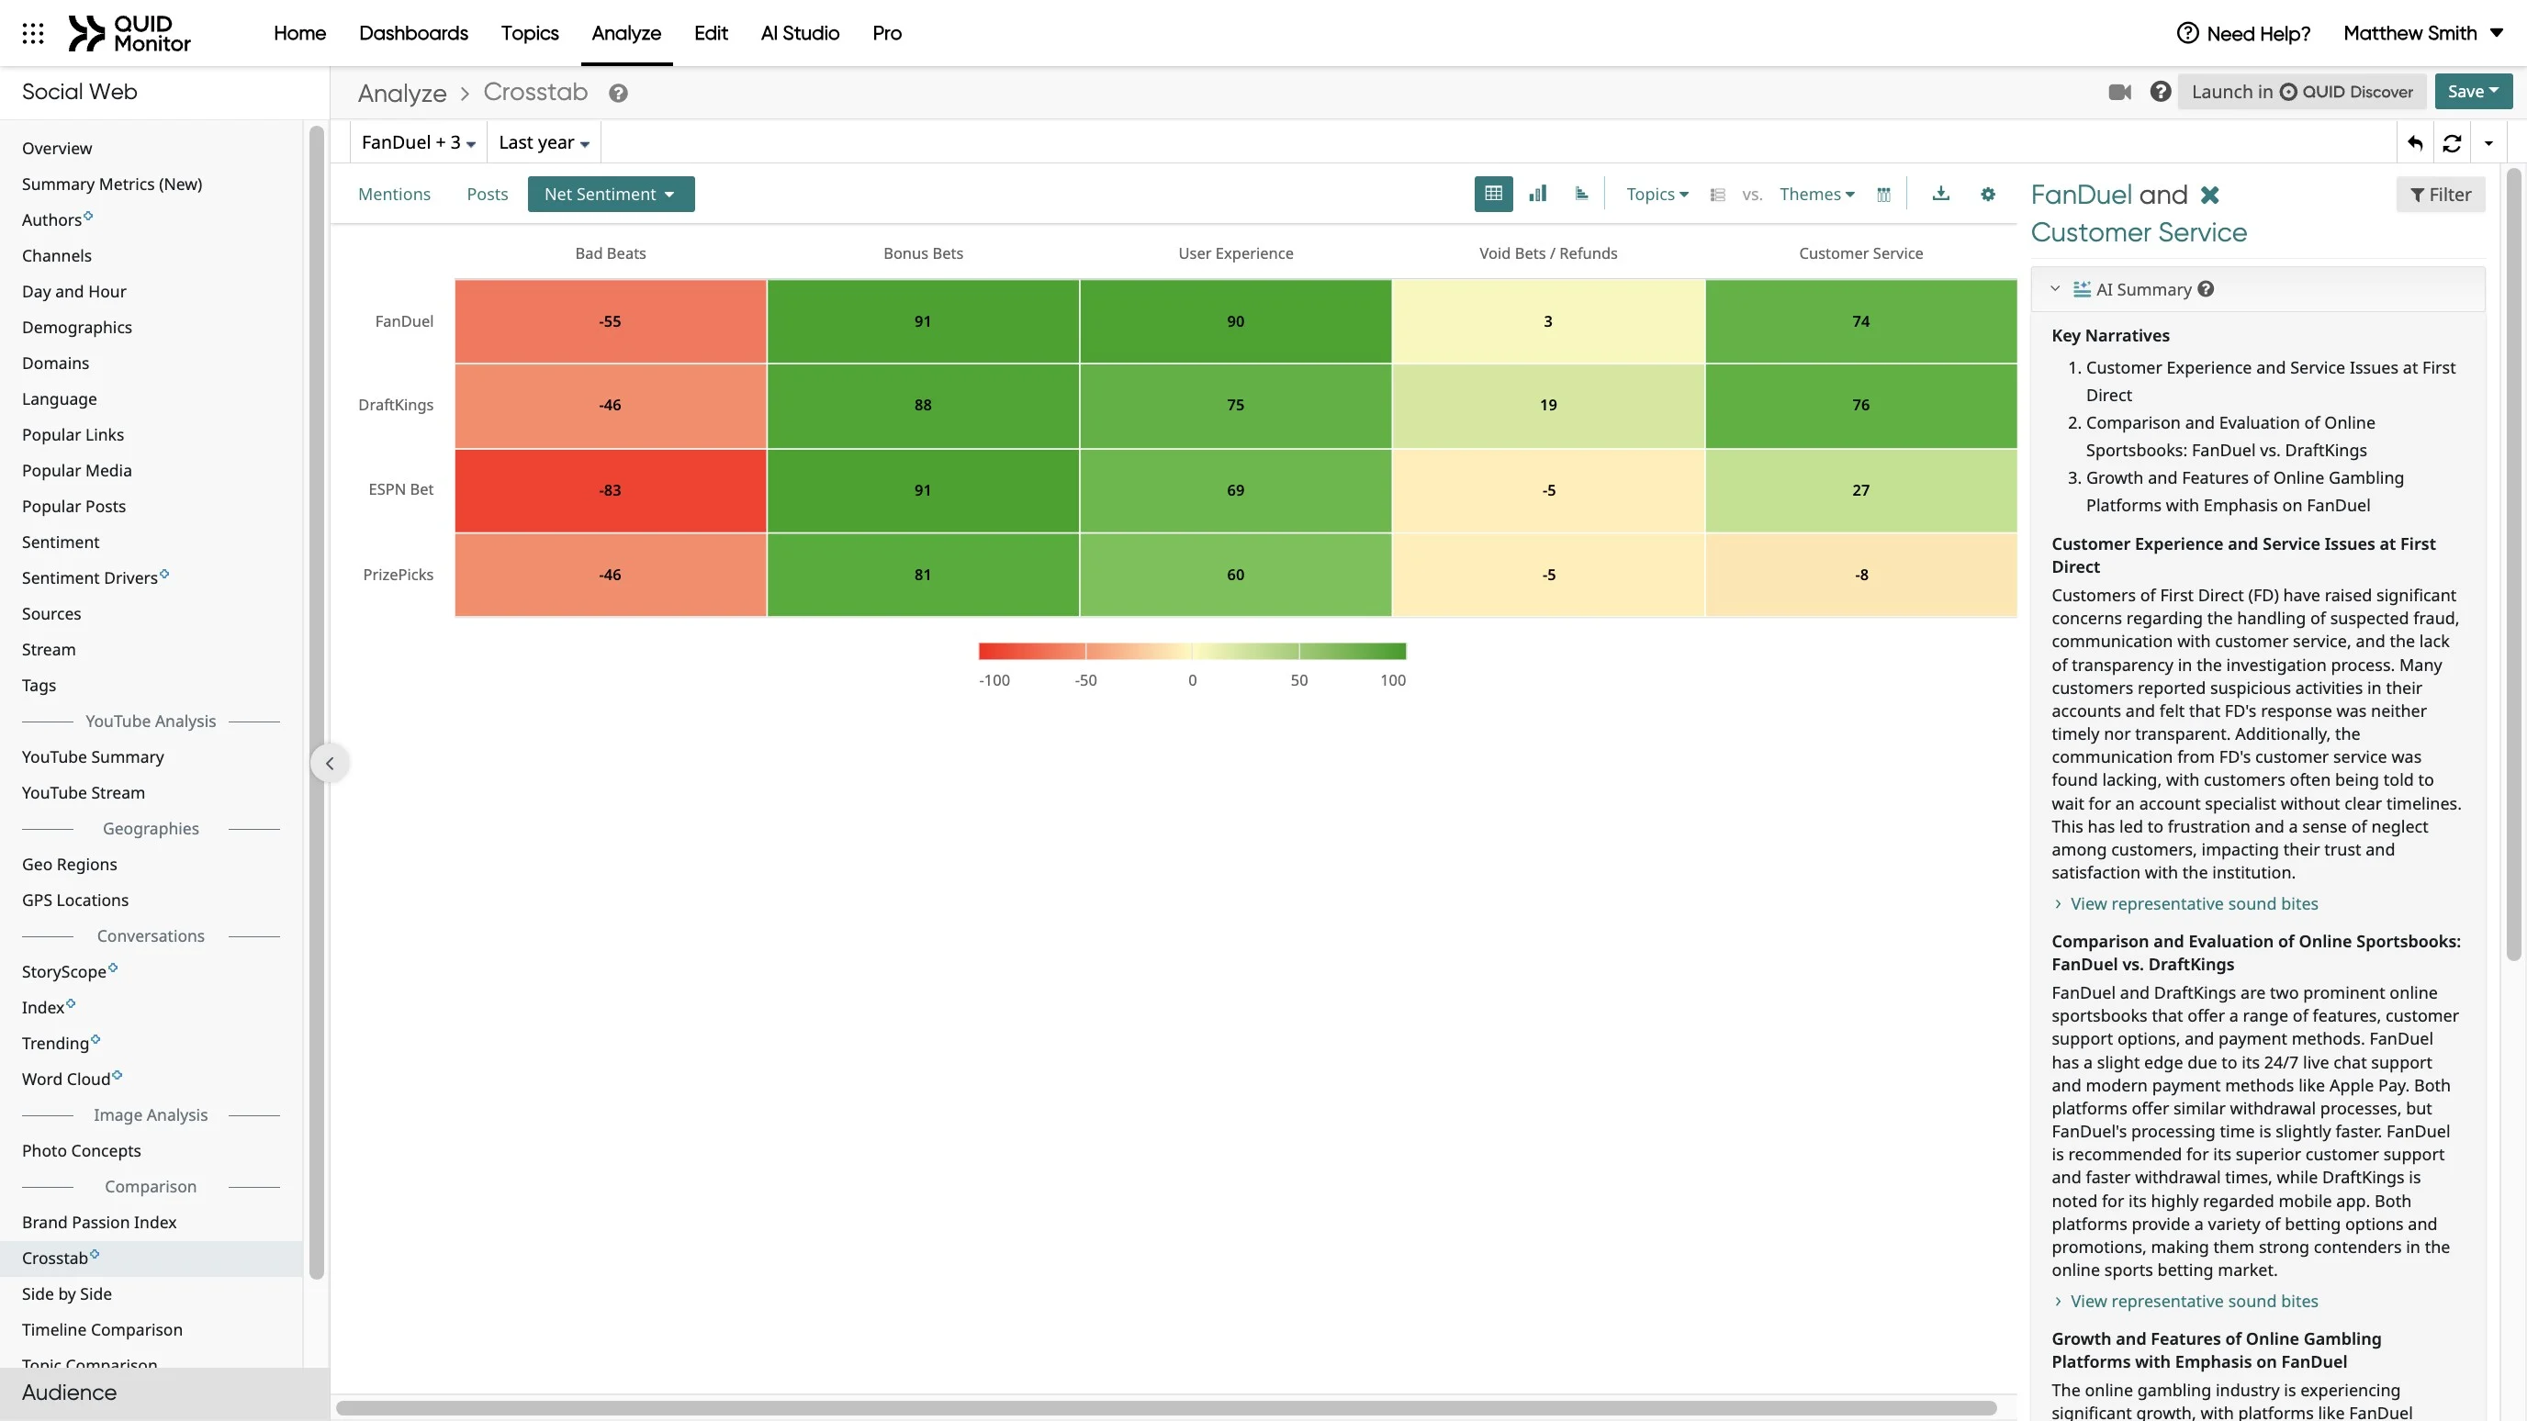This screenshot has width=2527, height=1421.
Task: Open the Filter button in side panel
Action: click(x=2441, y=195)
